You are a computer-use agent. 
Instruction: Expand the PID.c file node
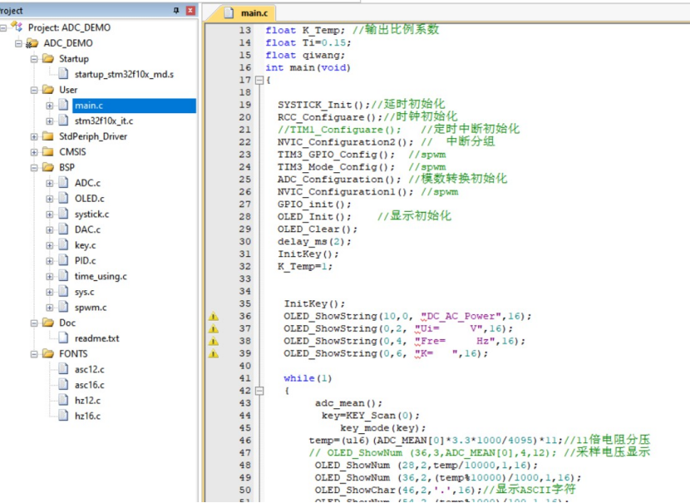[x=49, y=261]
